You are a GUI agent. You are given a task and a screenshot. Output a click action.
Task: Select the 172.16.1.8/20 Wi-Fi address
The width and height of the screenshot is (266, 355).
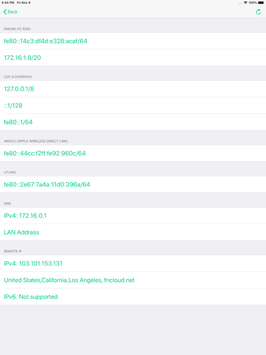pos(22,58)
